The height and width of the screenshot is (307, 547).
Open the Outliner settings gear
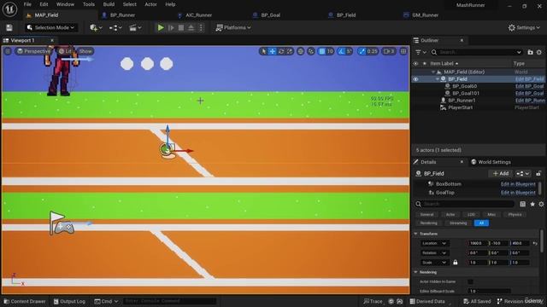click(539, 52)
